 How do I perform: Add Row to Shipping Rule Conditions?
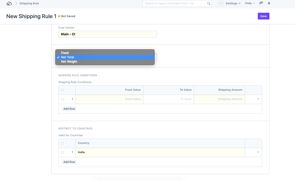pos(69,109)
